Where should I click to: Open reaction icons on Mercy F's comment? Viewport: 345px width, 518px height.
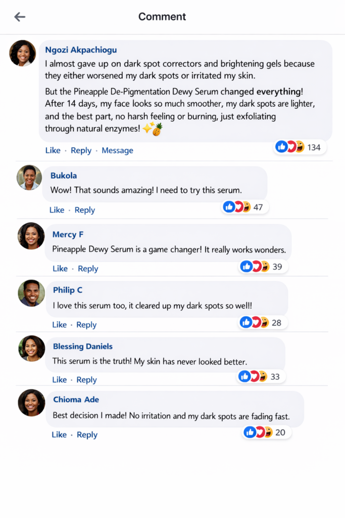pos(255,267)
